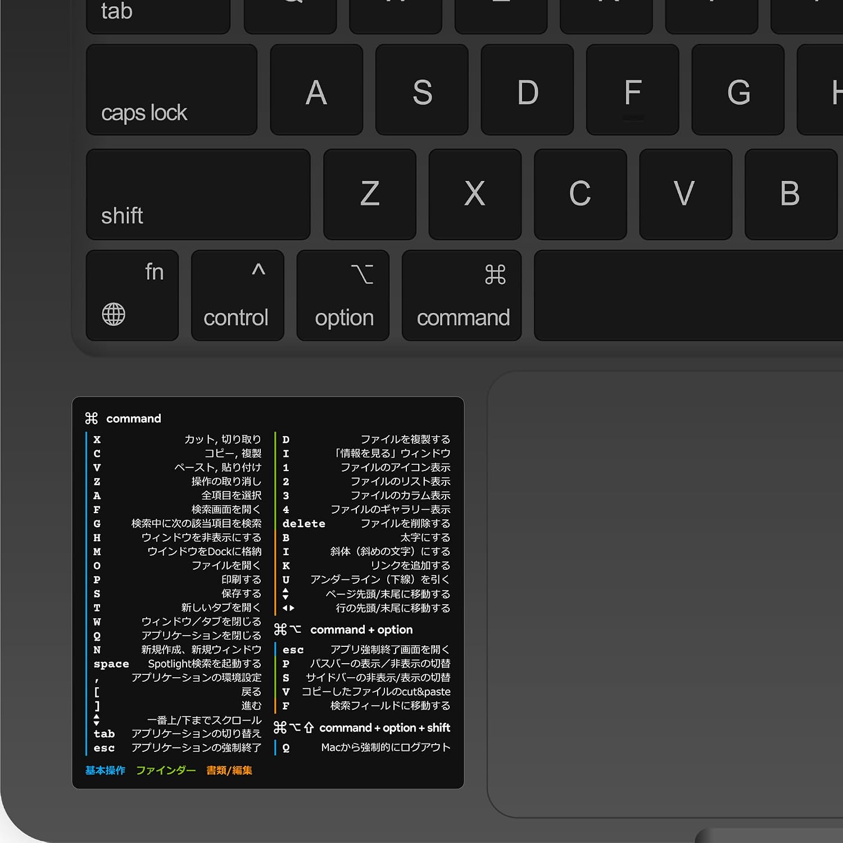Click the 'サイドバーの非表示/表示の切替' row

click(366, 678)
